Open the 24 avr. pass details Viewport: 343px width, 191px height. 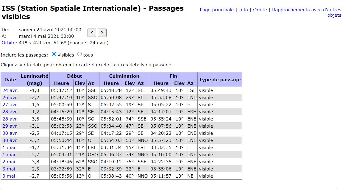tap(10, 90)
